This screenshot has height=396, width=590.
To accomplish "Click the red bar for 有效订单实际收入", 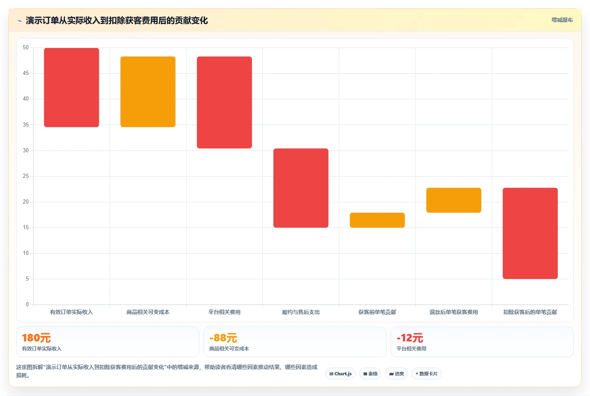I will click(x=72, y=87).
